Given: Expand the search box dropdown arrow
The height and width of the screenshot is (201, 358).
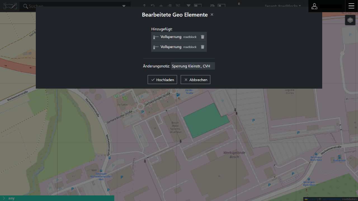Looking at the screenshot, I should (x=124, y=6).
